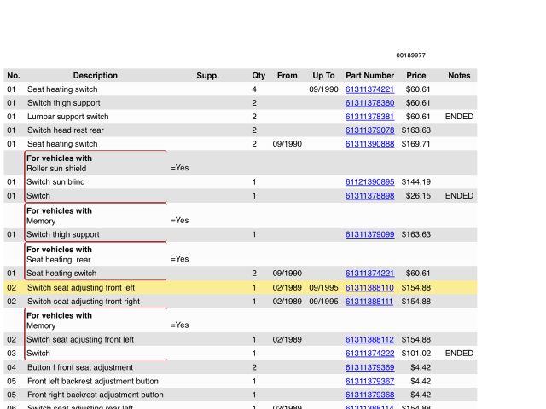Open highlighted part link 61311388110
The image size is (546, 409).
369,288
